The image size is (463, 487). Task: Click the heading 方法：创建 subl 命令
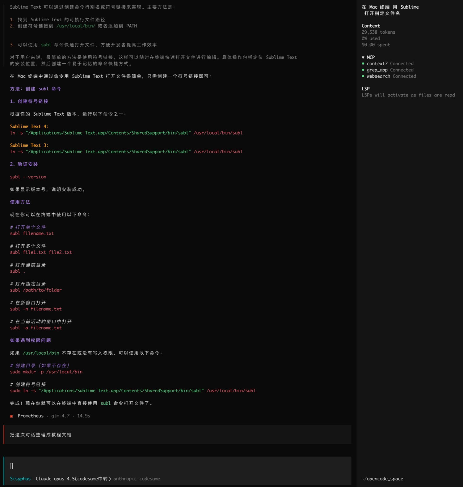pyautogui.click(x=36, y=89)
